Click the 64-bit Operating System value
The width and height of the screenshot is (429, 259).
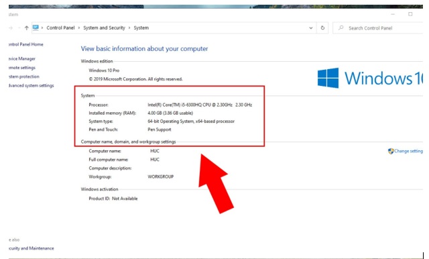191,121
